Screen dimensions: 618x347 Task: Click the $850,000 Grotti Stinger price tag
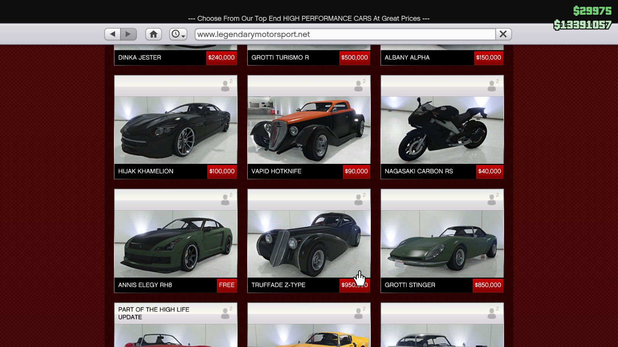click(488, 285)
